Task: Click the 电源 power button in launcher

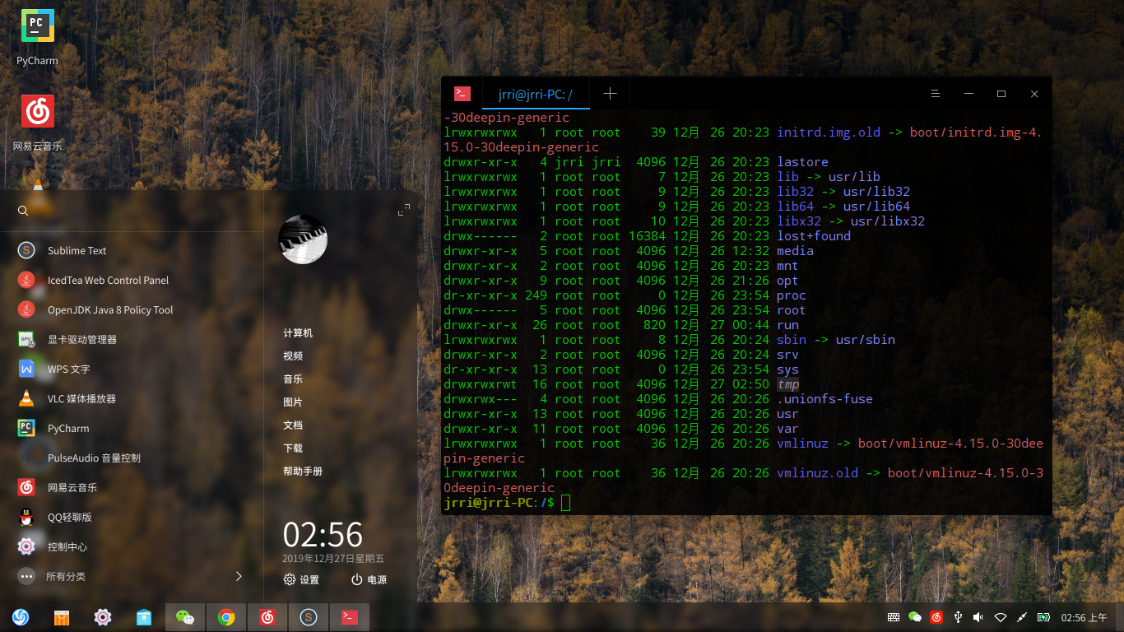Action: (369, 579)
